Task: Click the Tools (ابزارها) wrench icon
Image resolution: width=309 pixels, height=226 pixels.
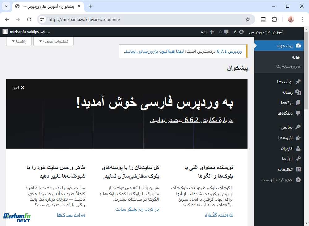Action: (298, 159)
